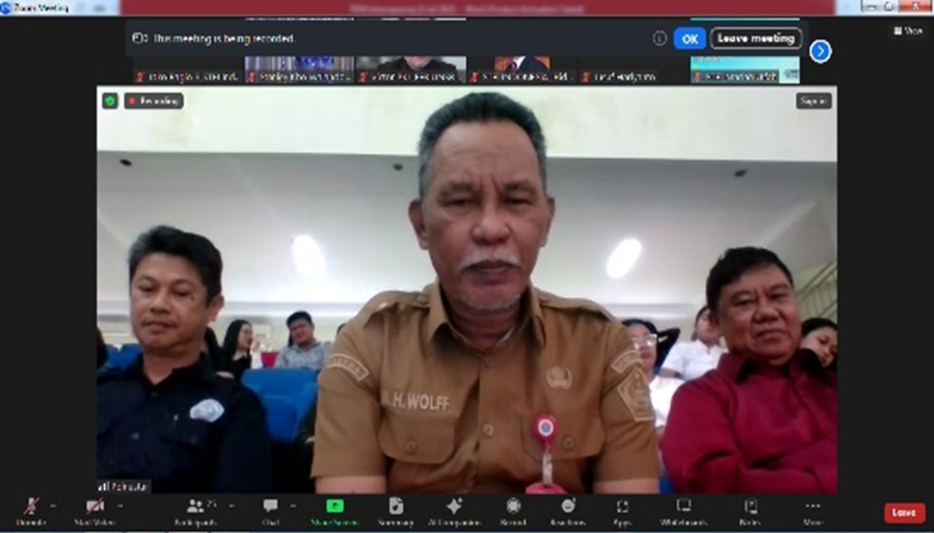Unmute the microphone
The height and width of the screenshot is (533, 934).
pos(31,507)
